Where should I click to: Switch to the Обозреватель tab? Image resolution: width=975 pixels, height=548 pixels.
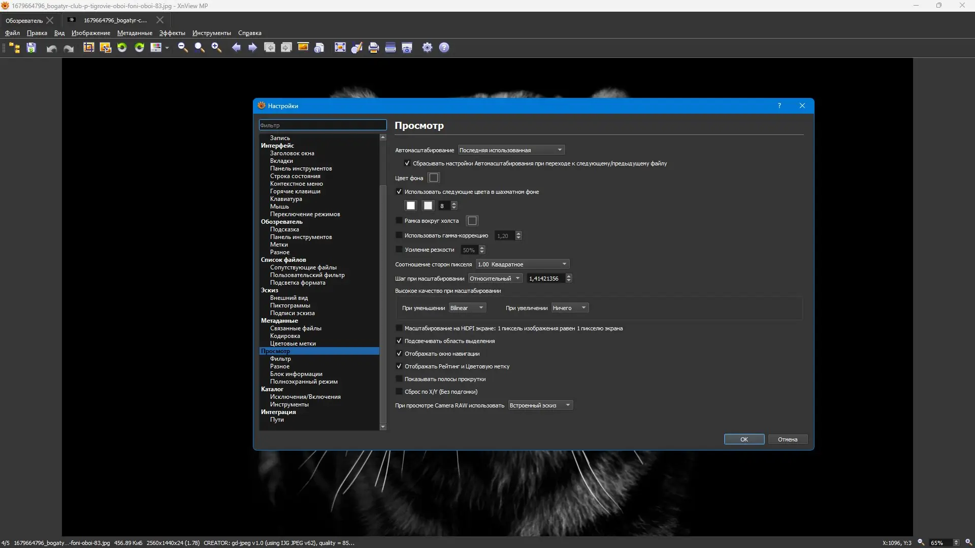click(x=24, y=21)
